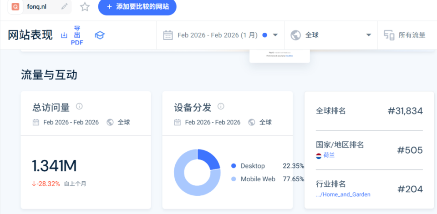Viewport: 437px width, 214px height.
Task: Show info tooltip for 设备分发
Action: 221,106
